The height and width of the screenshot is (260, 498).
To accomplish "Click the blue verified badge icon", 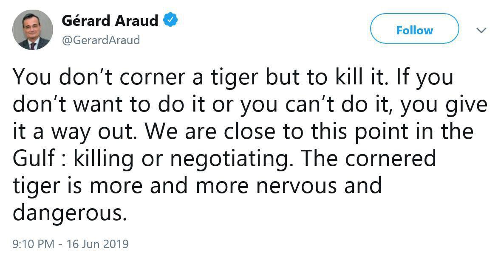I will [x=170, y=21].
